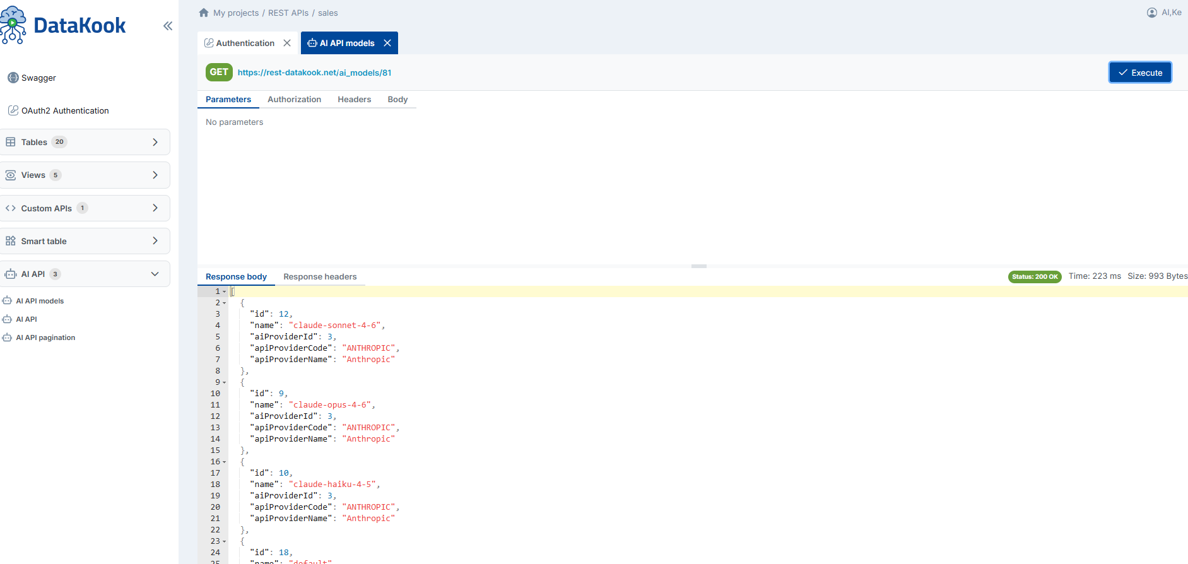Click the GET method badge
Image resolution: width=1188 pixels, height=564 pixels.
pos(219,72)
